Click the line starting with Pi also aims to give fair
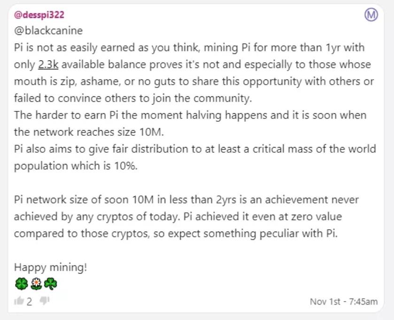Screen dimensions: 394x320 click(x=195, y=149)
